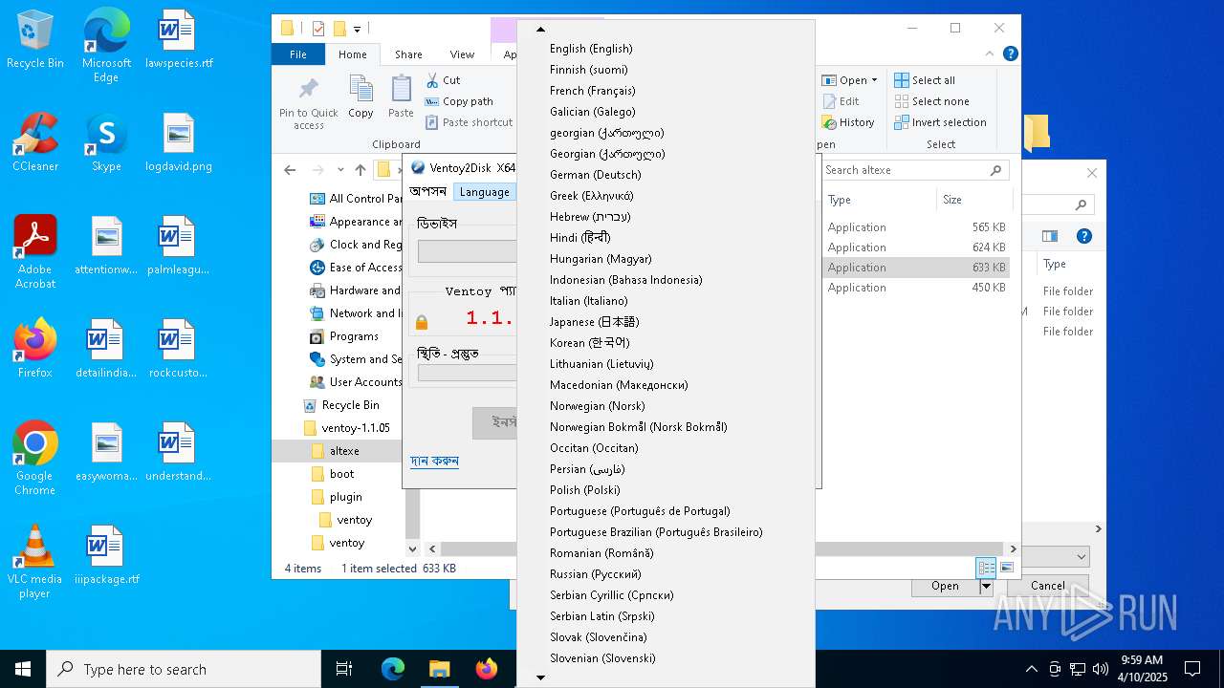This screenshot has width=1224, height=688.
Task: Click the Paste ribbon icon
Action: [401, 97]
